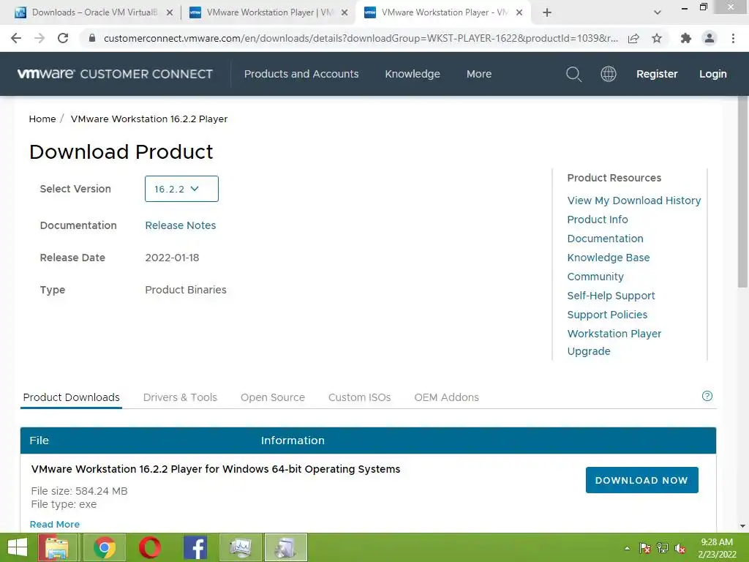Open Self-Help Support link
The image size is (749, 562).
coord(611,296)
